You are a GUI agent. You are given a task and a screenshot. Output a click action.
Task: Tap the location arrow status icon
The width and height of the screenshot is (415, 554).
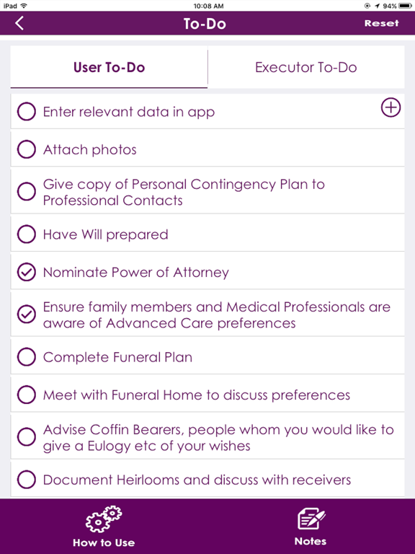[378, 6]
